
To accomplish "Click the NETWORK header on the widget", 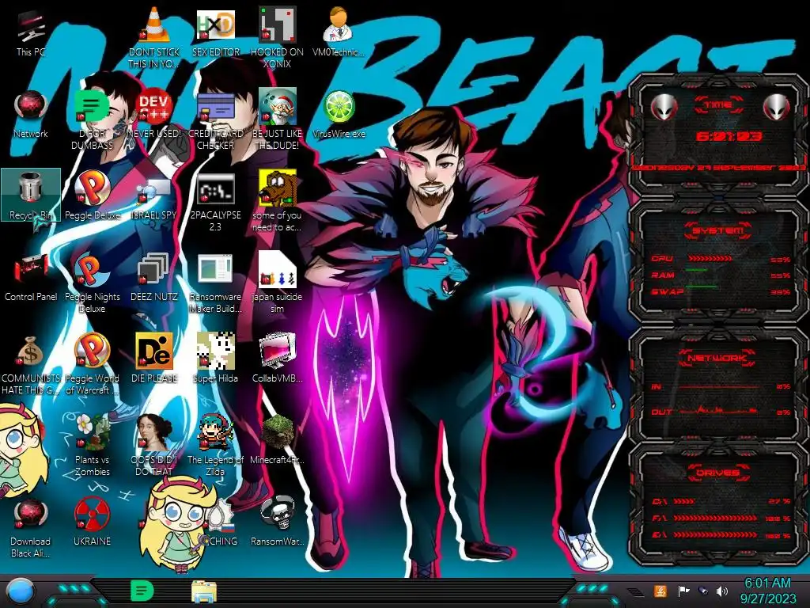I will (718, 358).
